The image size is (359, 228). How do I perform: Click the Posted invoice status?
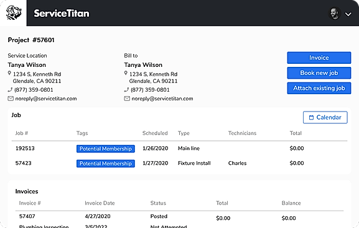click(159, 216)
